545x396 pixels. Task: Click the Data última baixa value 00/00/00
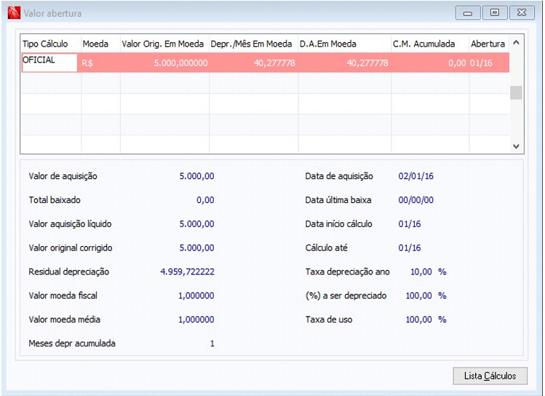(x=416, y=200)
